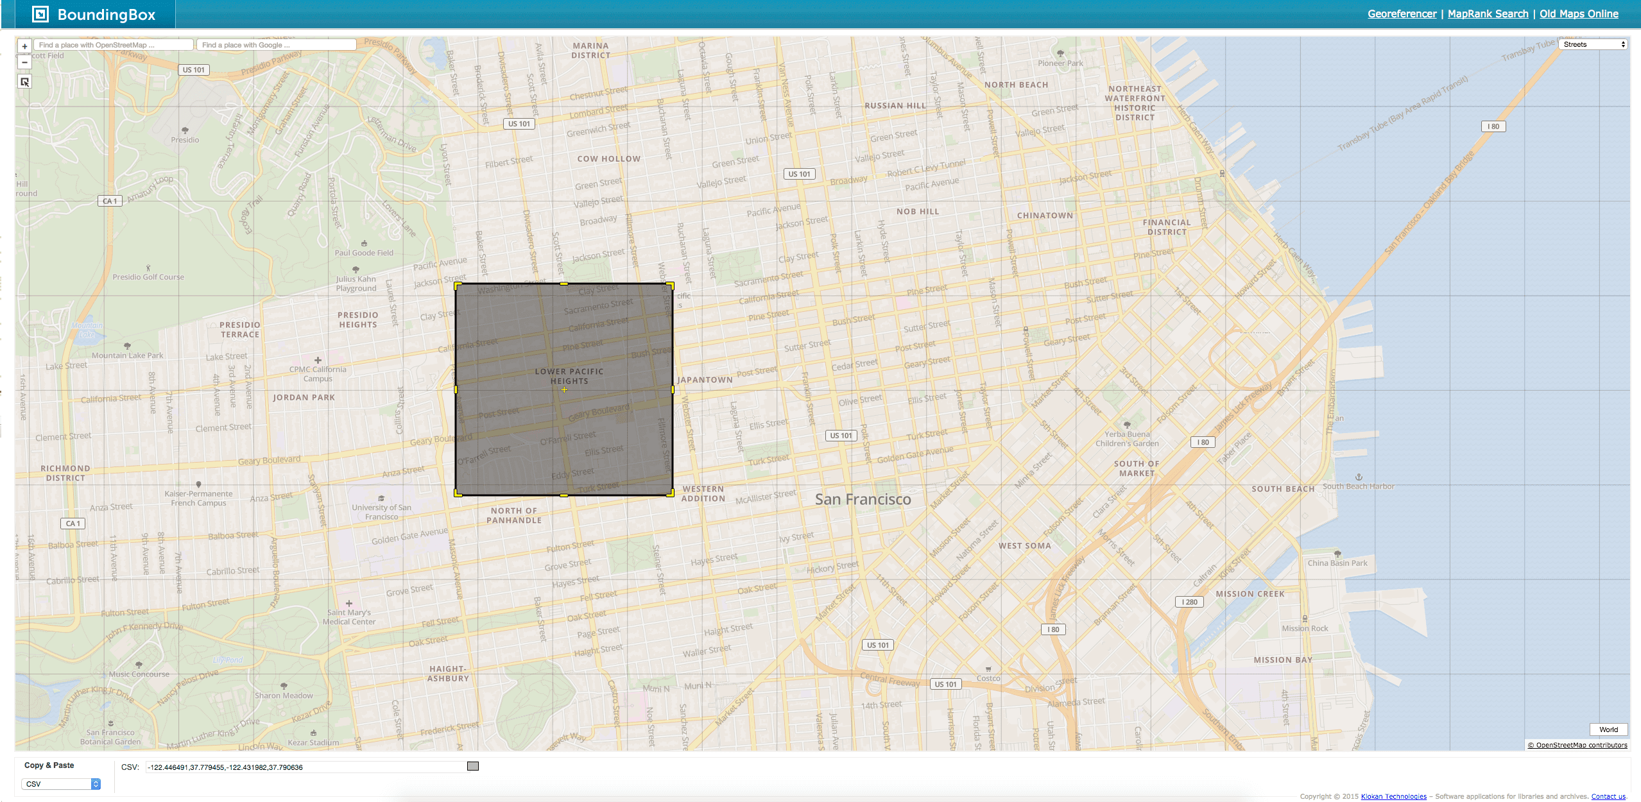Grab the bottom-right corner handle of selection
The height and width of the screenshot is (802, 1641).
[671, 493]
